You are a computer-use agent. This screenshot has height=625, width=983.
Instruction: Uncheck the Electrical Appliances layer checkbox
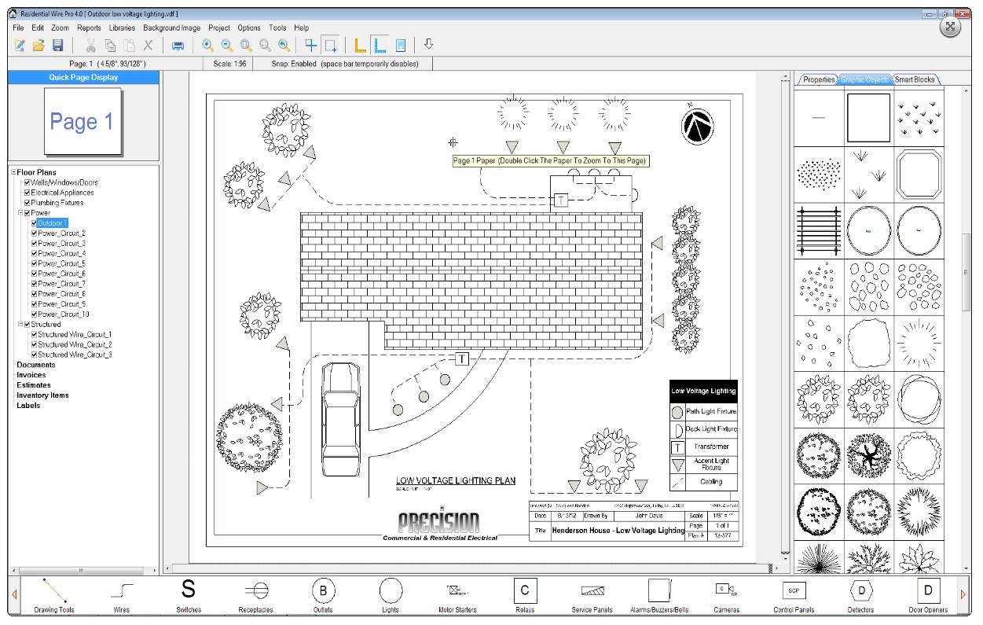tap(28, 193)
